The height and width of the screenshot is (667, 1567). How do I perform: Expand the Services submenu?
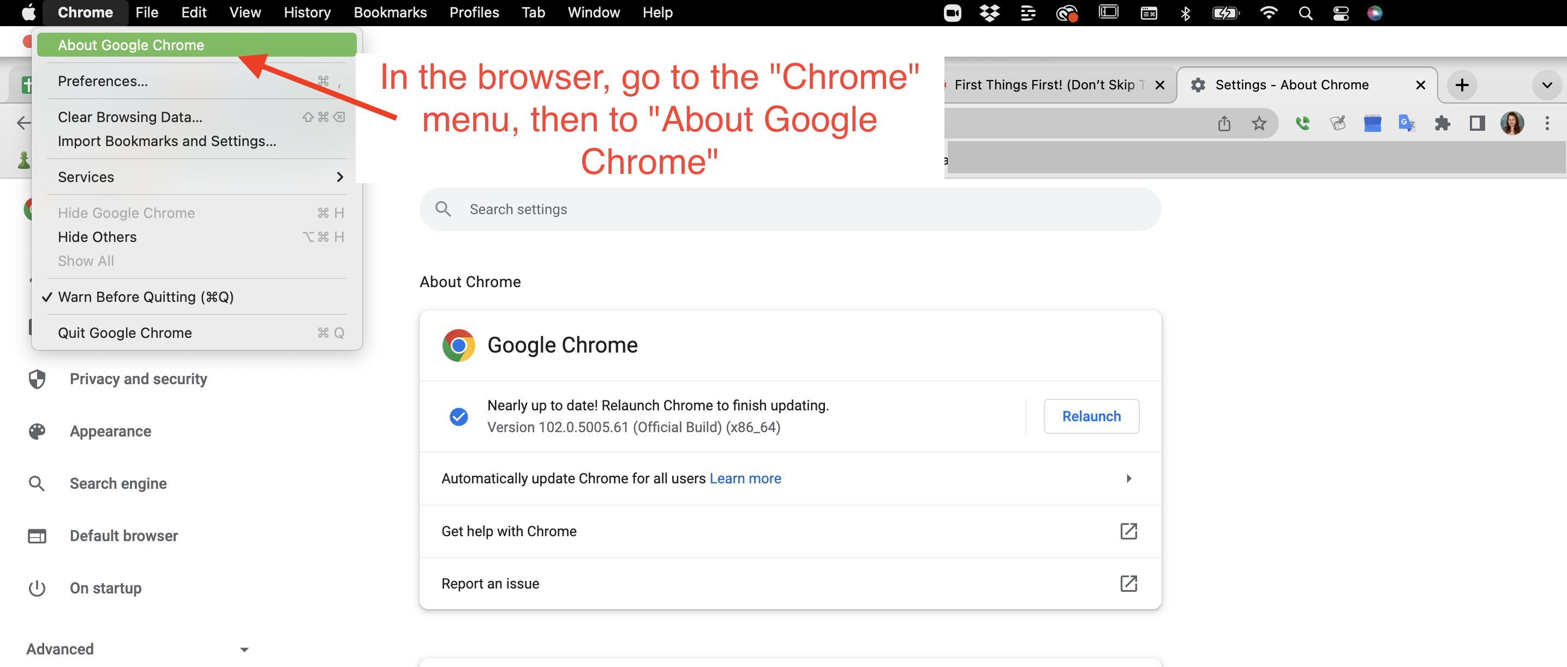196,177
